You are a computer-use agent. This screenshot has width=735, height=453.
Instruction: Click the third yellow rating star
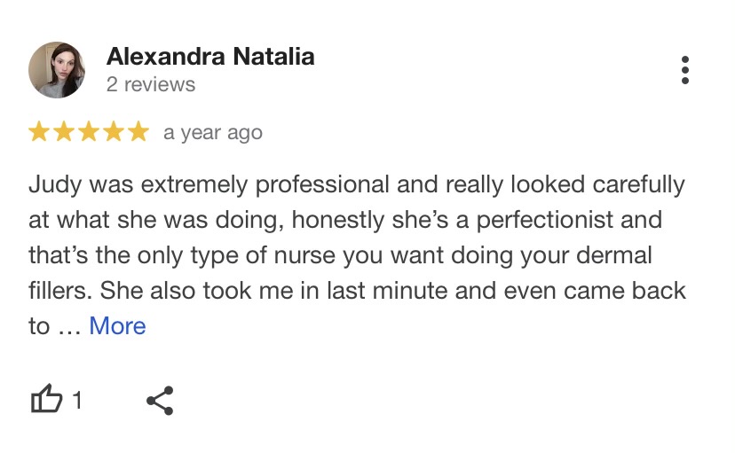coord(89,131)
